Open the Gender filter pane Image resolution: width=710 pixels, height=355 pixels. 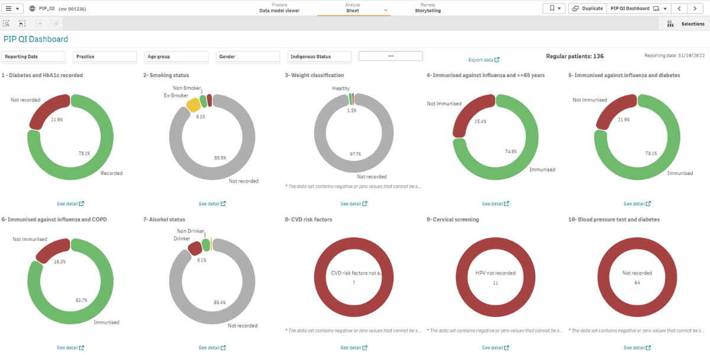click(x=247, y=57)
